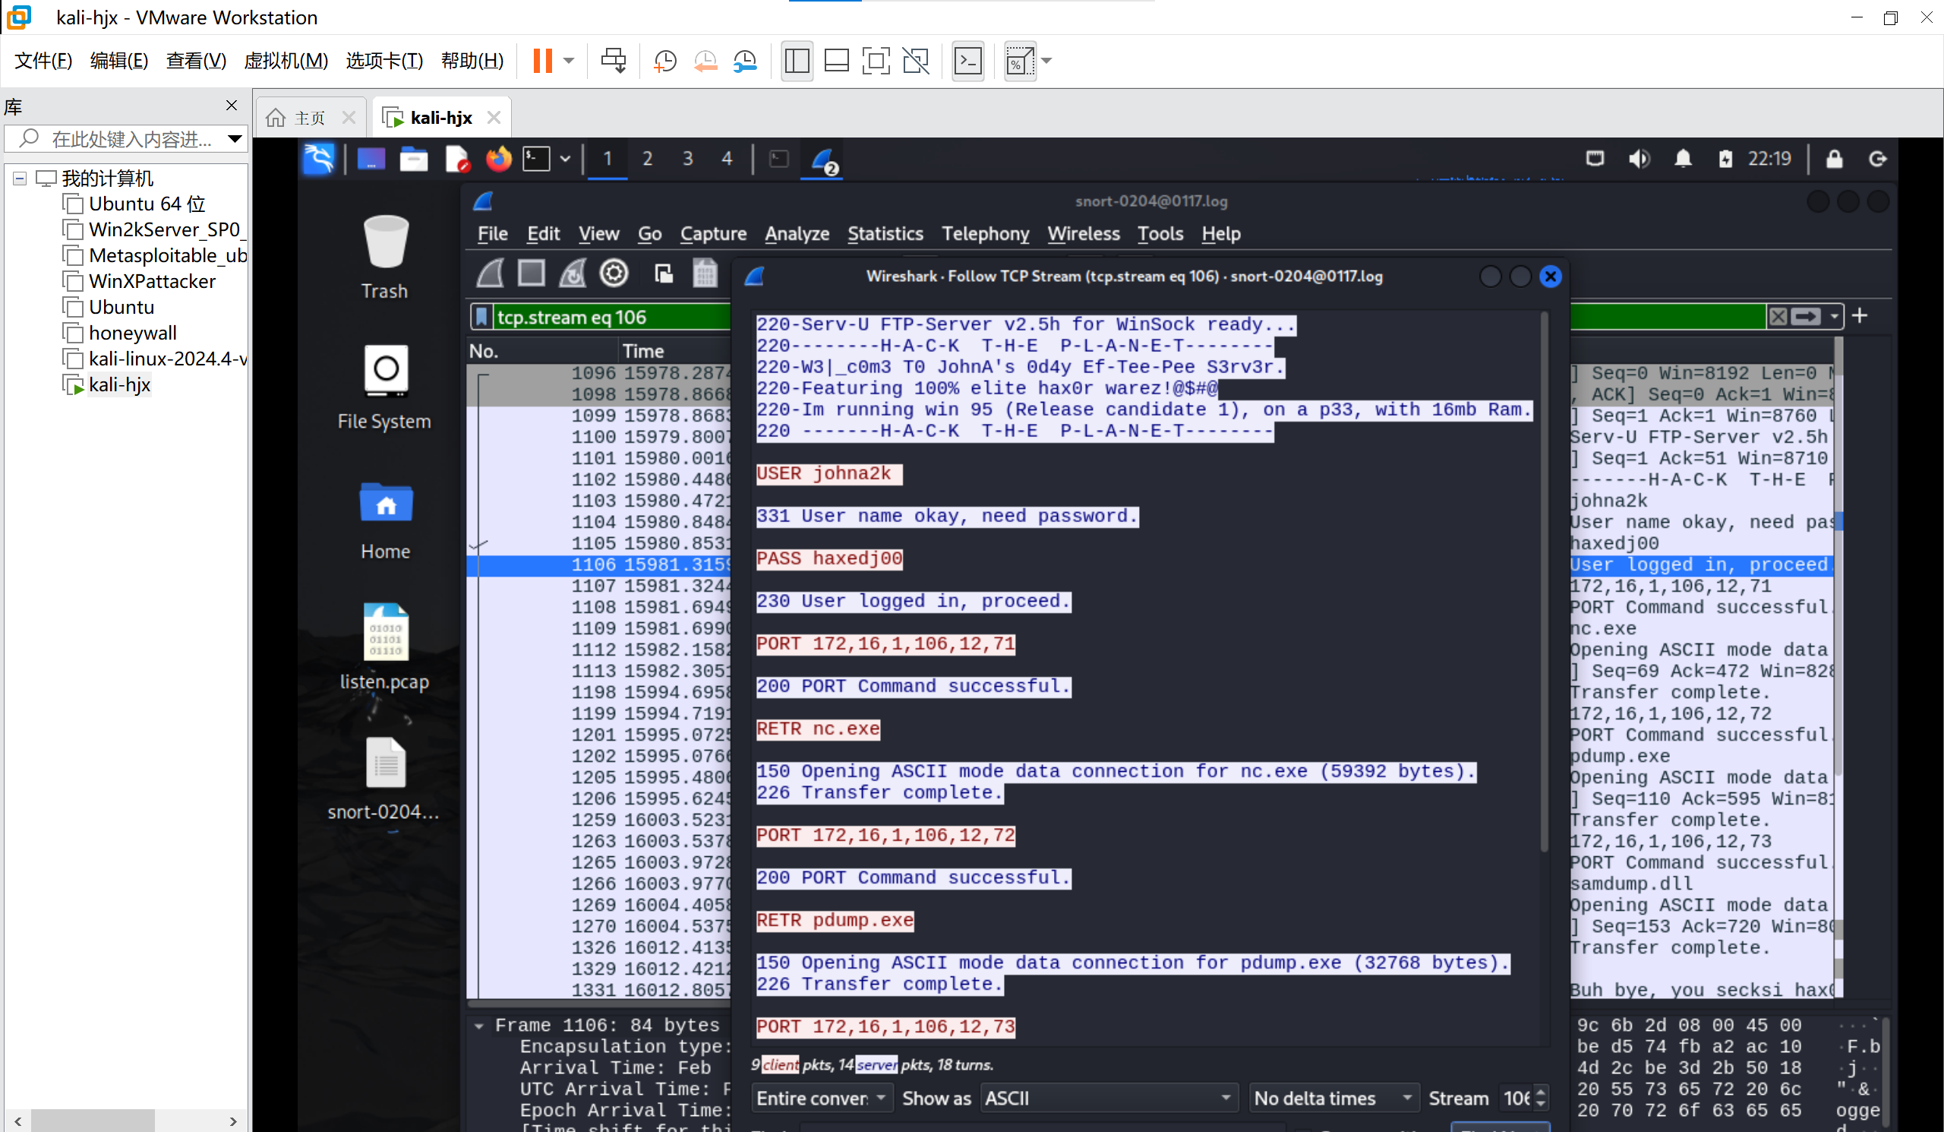Open the terminal emulator in Kali panel
Viewport: 1944px width, 1132px height.
[537, 160]
